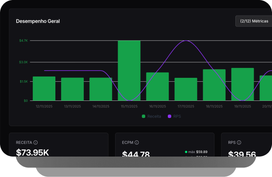Click the Desempenho Geral chart title
272x177 pixels.
[x=38, y=21]
